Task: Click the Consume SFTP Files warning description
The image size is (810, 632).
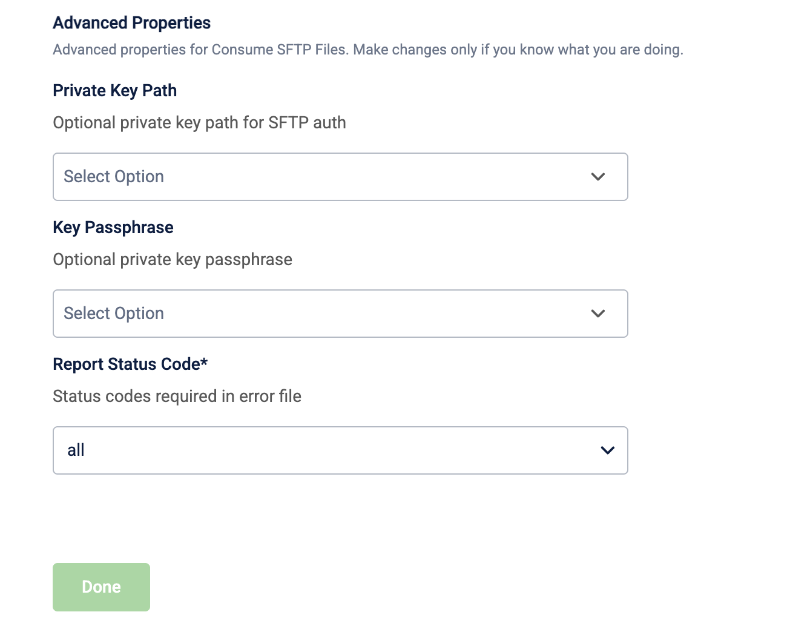Action: 368,50
